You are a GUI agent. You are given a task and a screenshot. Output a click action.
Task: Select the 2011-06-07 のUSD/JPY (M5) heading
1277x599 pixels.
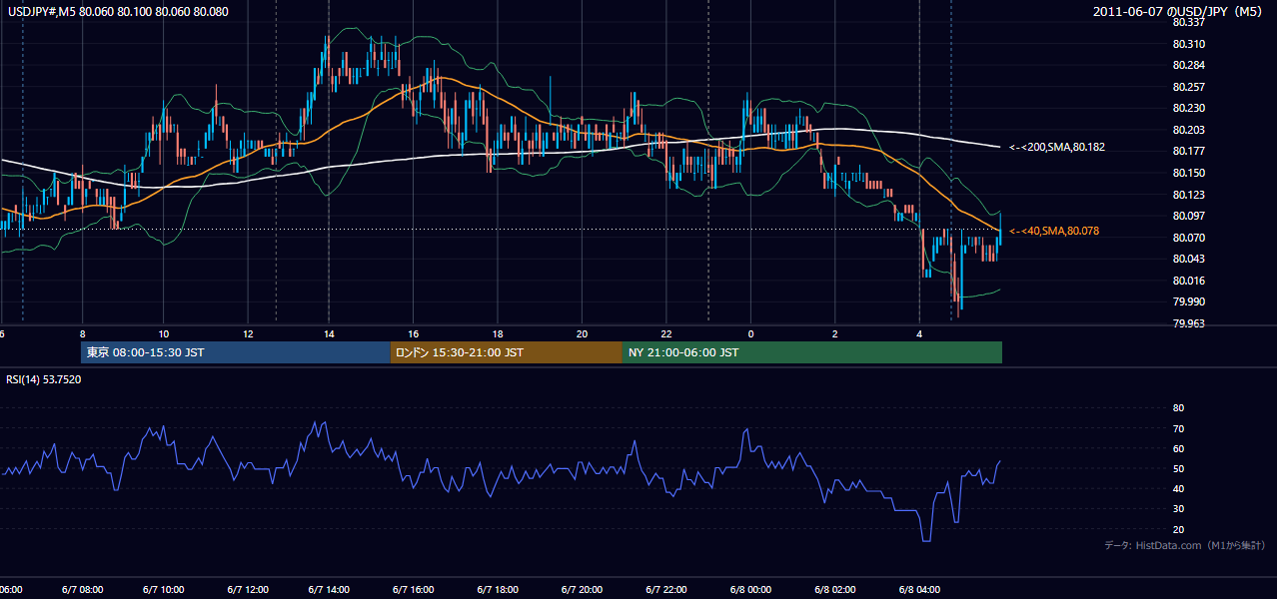coord(1179,12)
